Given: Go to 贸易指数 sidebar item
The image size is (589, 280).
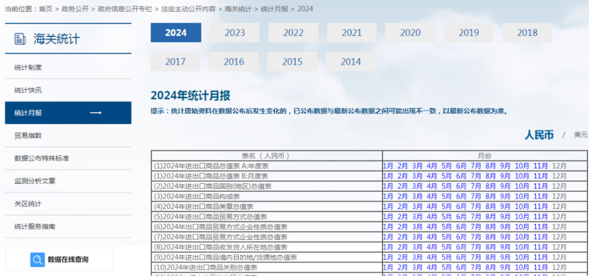Looking at the screenshot, I should click(x=28, y=136).
